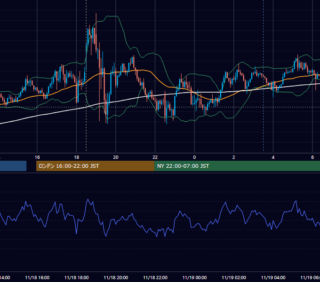This screenshot has width=320, height=282.
Task: Click the NY 22:00-07:00 JST session bar
Action: tap(237, 166)
